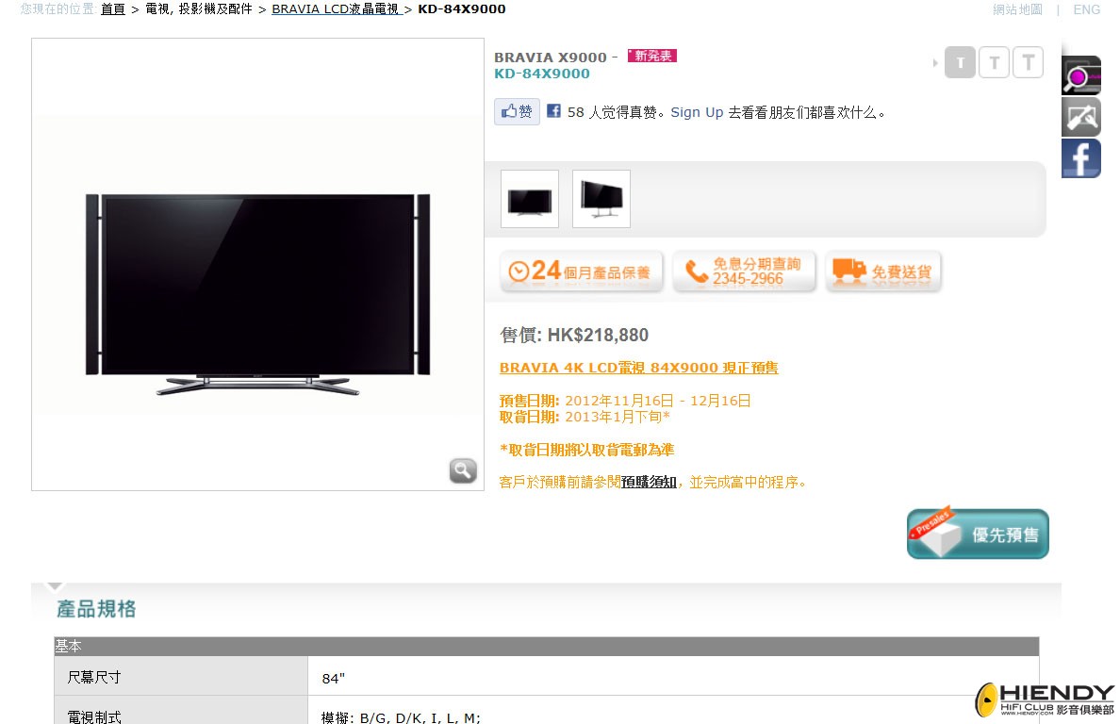Open the 首頁 breadcrumb link
Viewport: 1120px width, 724px height.
coord(113,9)
